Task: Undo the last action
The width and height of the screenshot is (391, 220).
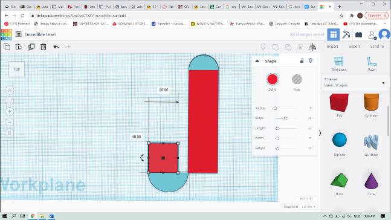Action: click(56, 47)
